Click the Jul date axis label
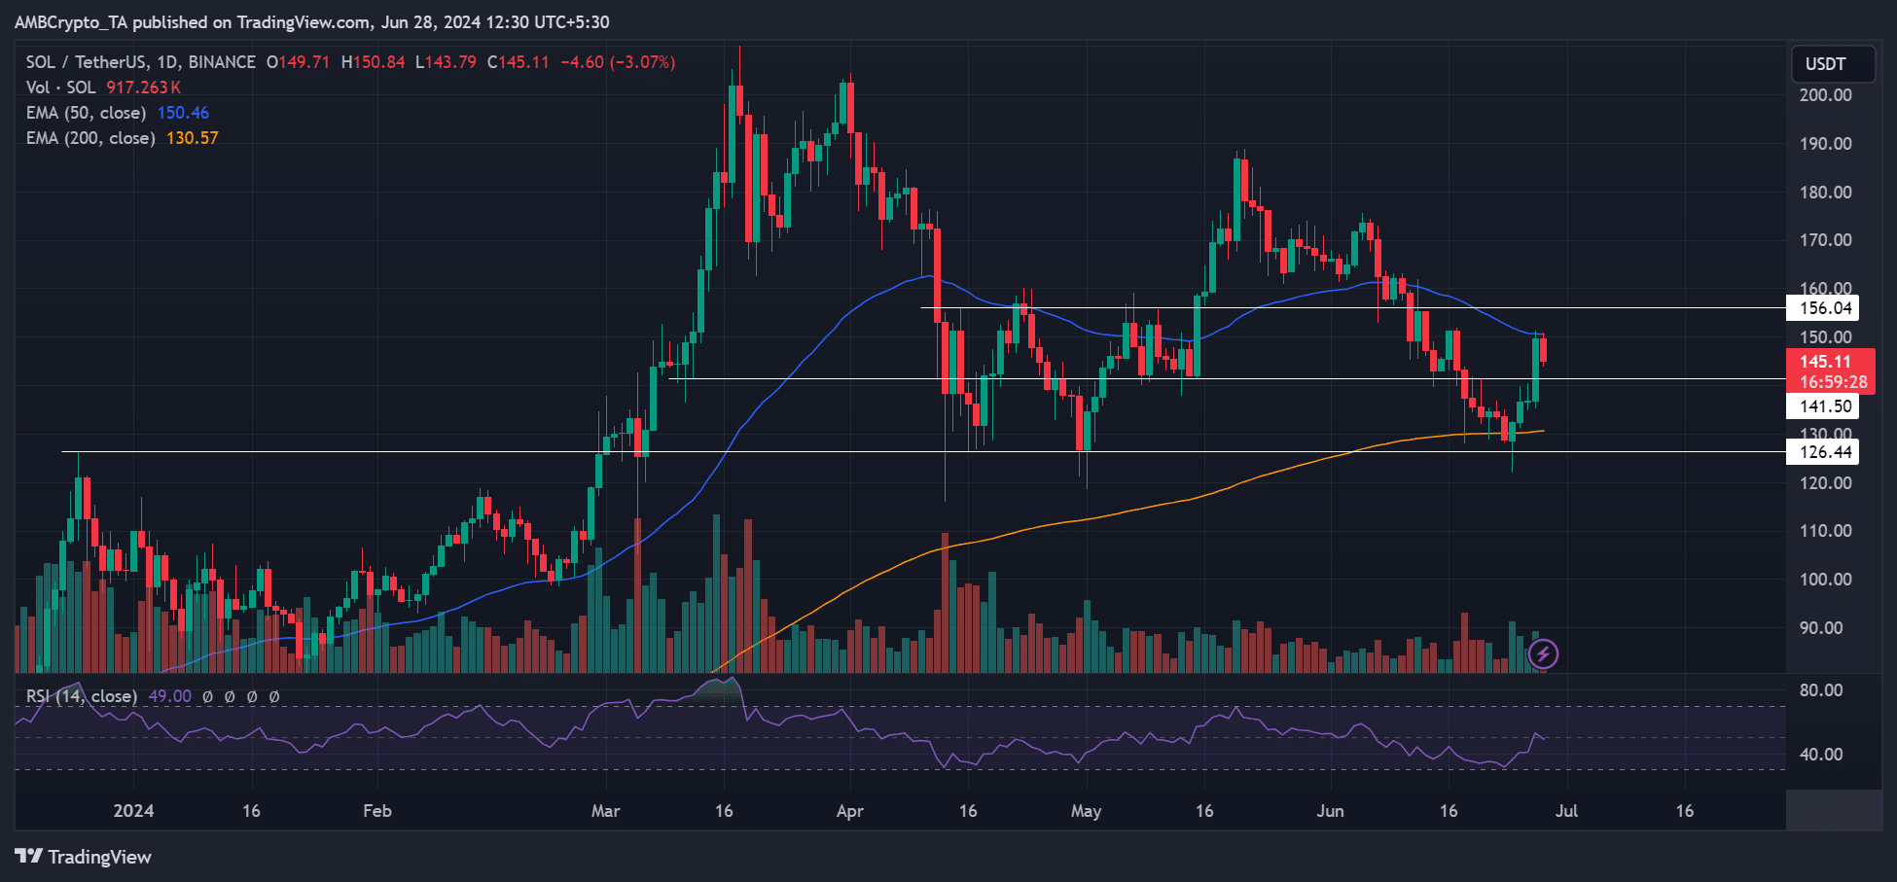The image size is (1897, 882). click(1566, 811)
